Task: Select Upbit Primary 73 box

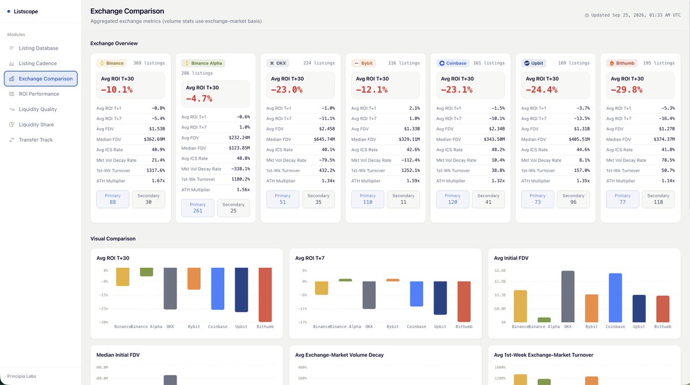Action: pos(537,199)
